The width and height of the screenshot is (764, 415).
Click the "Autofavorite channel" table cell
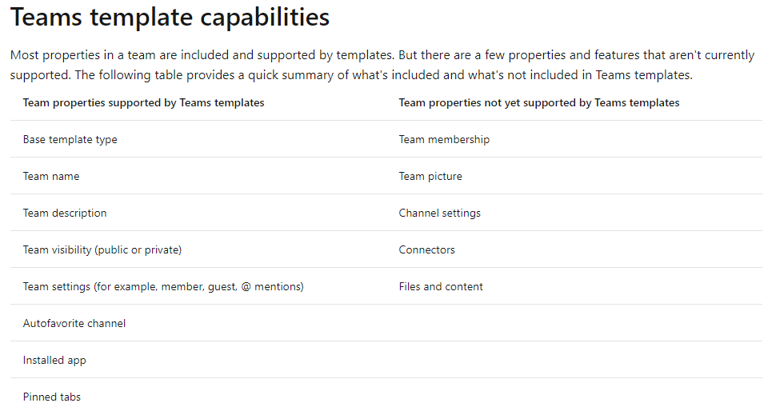tap(74, 323)
